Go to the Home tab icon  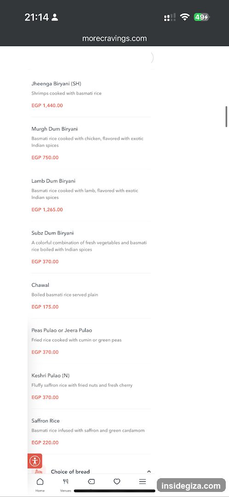tap(40, 481)
